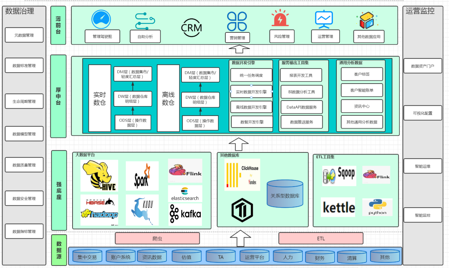Select the 数据标准管理 box
Image resolution: width=449 pixels, height=268 pixels.
(x=24, y=65)
